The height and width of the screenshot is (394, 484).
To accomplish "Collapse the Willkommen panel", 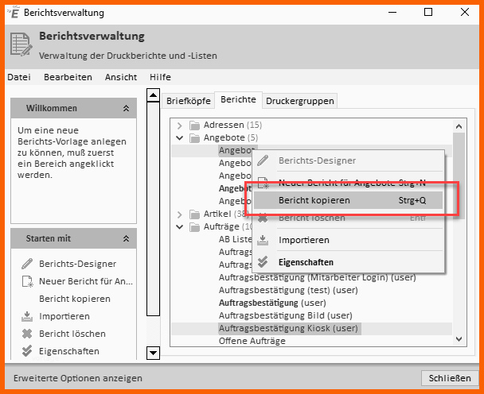I will tap(126, 108).
